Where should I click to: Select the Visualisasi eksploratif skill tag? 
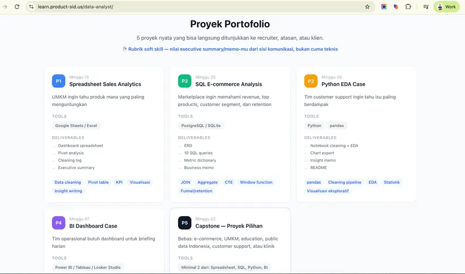point(327,191)
